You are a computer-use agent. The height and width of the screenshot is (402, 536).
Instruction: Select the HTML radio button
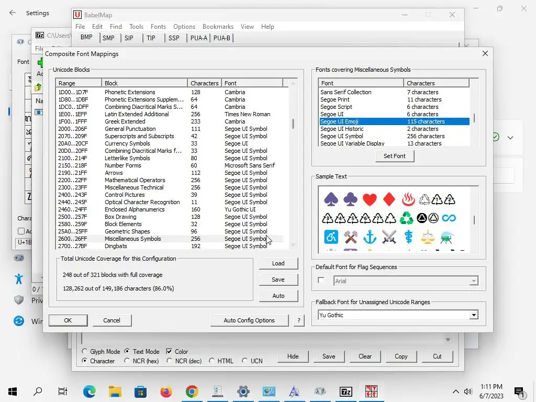tap(211, 361)
